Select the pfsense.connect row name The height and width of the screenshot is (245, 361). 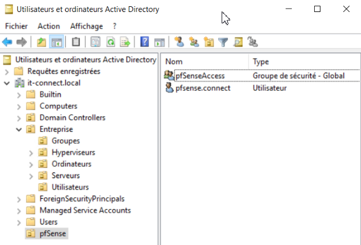203,88
